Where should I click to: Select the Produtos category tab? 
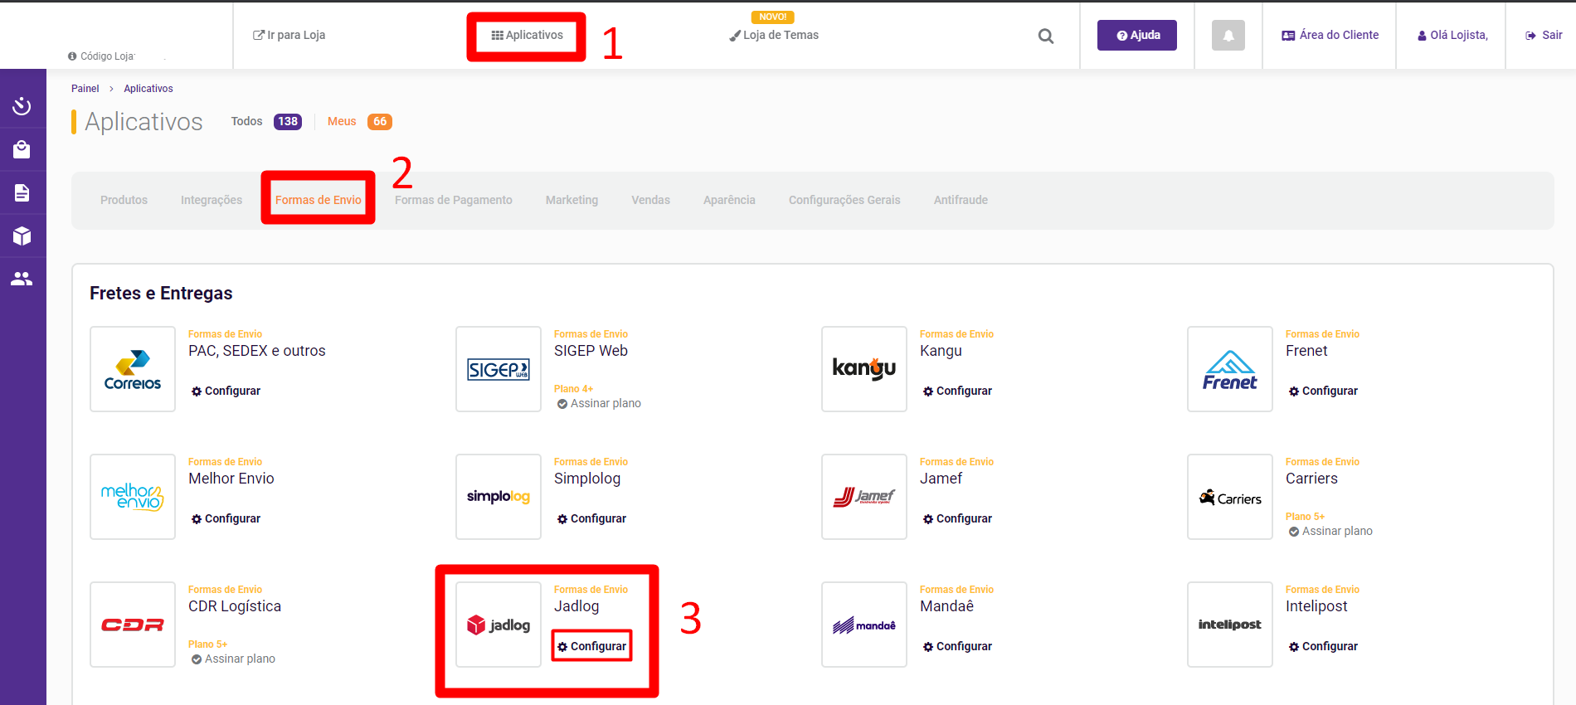(x=124, y=200)
